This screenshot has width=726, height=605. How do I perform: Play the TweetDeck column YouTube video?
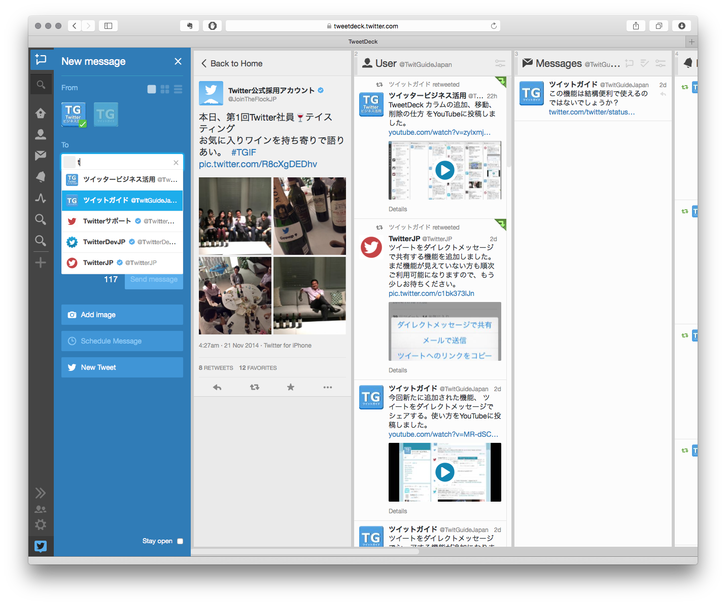pos(445,170)
